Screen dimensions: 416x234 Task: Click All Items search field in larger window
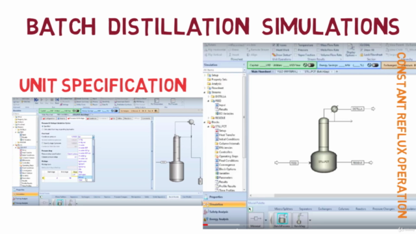tap(222, 70)
